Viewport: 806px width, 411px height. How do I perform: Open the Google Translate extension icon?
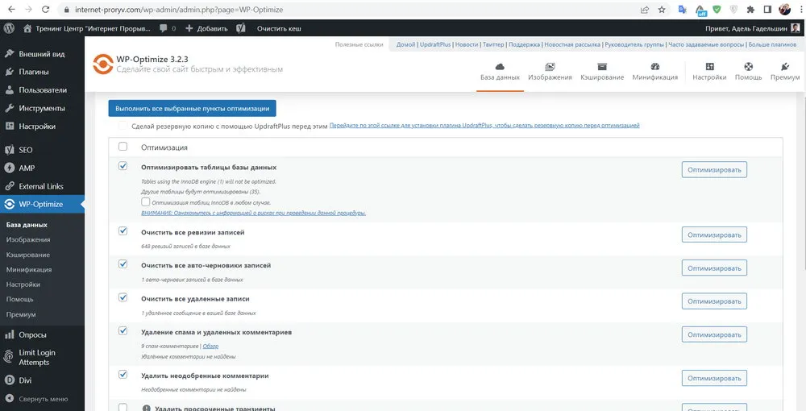tap(683, 9)
